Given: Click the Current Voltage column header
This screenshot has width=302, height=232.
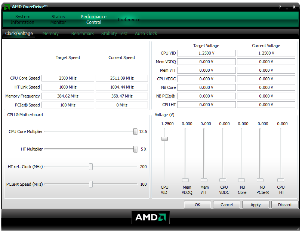Looking at the screenshot, I should (266, 46).
